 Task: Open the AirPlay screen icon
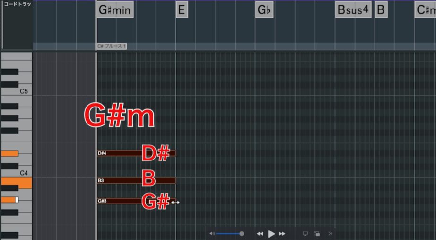point(305,234)
